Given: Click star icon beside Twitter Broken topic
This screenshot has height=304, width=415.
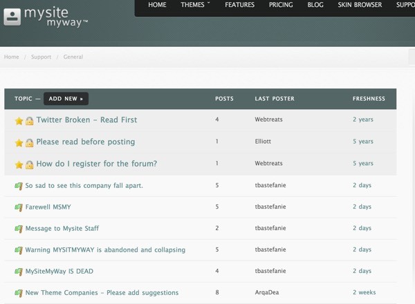Looking at the screenshot, I should pyautogui.click(x=19, y=121).
